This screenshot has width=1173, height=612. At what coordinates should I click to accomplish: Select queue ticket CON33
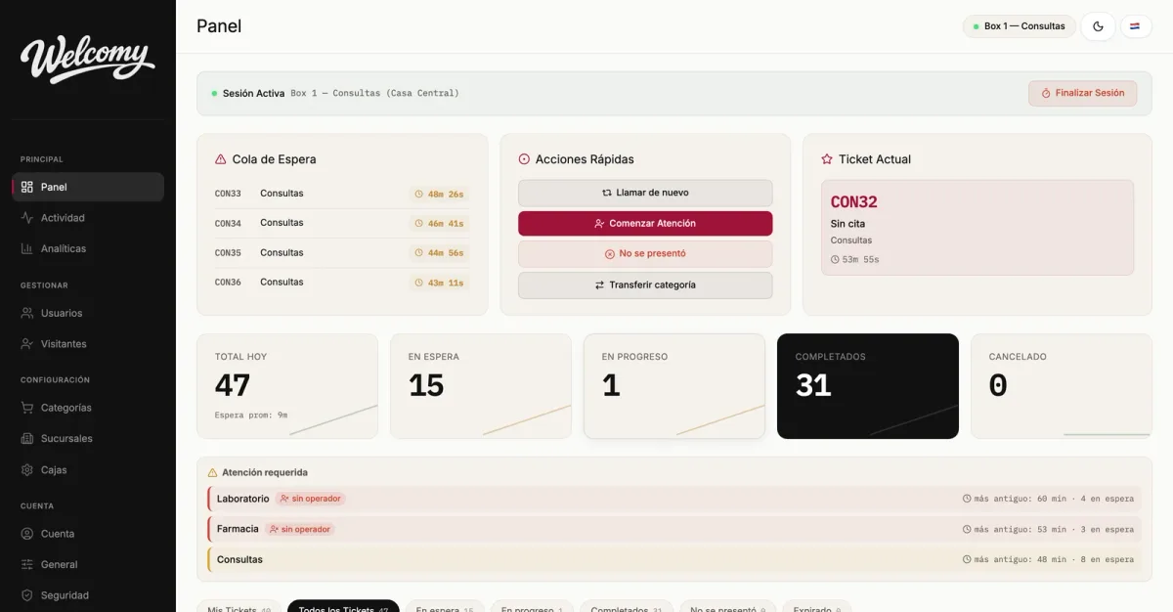click(x=342, y=194)
